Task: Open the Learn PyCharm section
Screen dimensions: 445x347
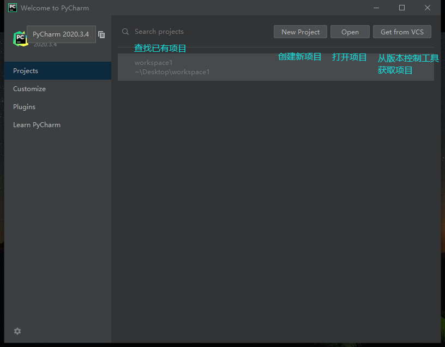Action: (37, 124)
